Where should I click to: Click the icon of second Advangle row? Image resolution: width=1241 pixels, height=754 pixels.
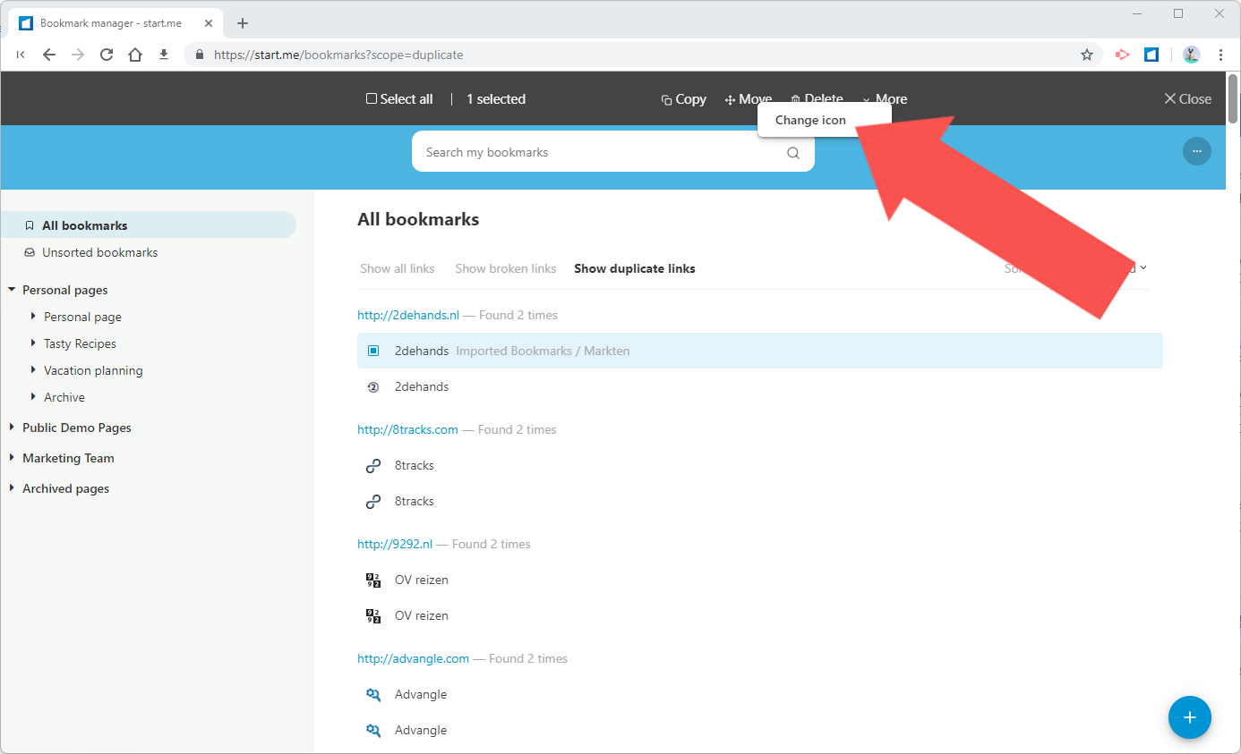(373, 731)
